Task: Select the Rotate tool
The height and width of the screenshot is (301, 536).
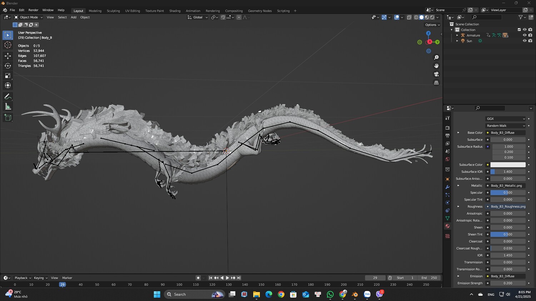Action: click(8, 66)
